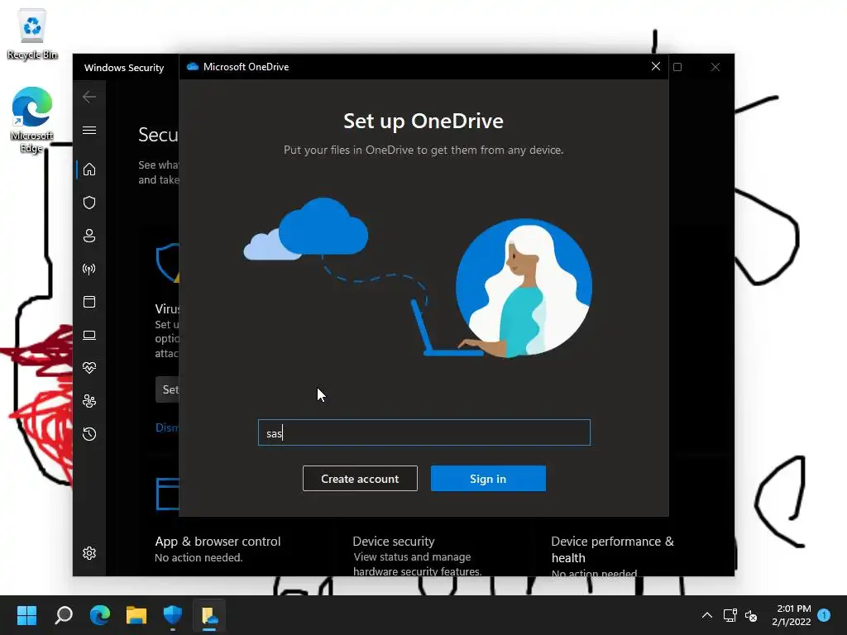Open muted volume tray icon
The image size is (847, 635).
751,615
